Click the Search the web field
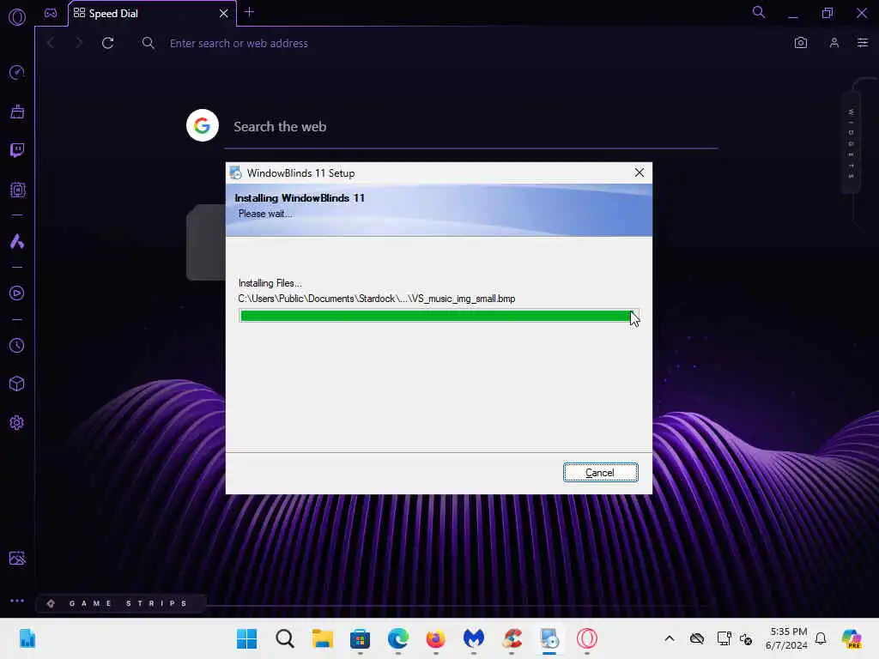The image size is (879, 659). (x=471, y=127)
